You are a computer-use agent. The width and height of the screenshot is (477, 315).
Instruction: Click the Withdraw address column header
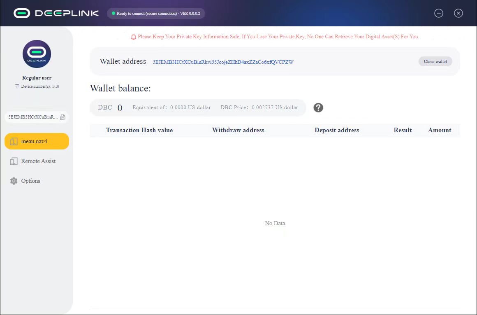coord(238,130)
